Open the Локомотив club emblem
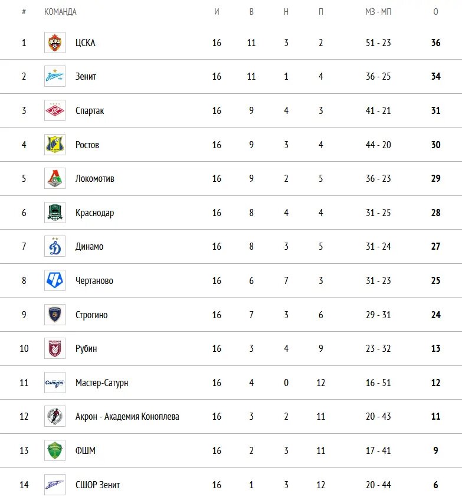Image resolution: width=462 pixels, height=500 pixels. tap(55, 178)
